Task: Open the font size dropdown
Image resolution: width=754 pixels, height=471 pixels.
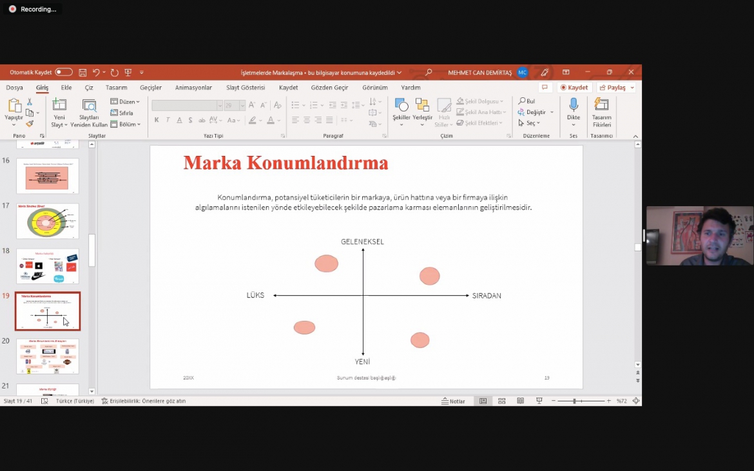Action: click(x=242, y=105)
